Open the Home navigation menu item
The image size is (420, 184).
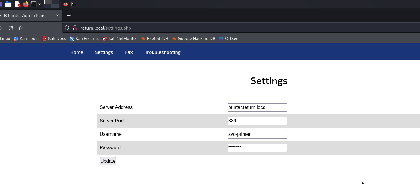coord(77,52)
